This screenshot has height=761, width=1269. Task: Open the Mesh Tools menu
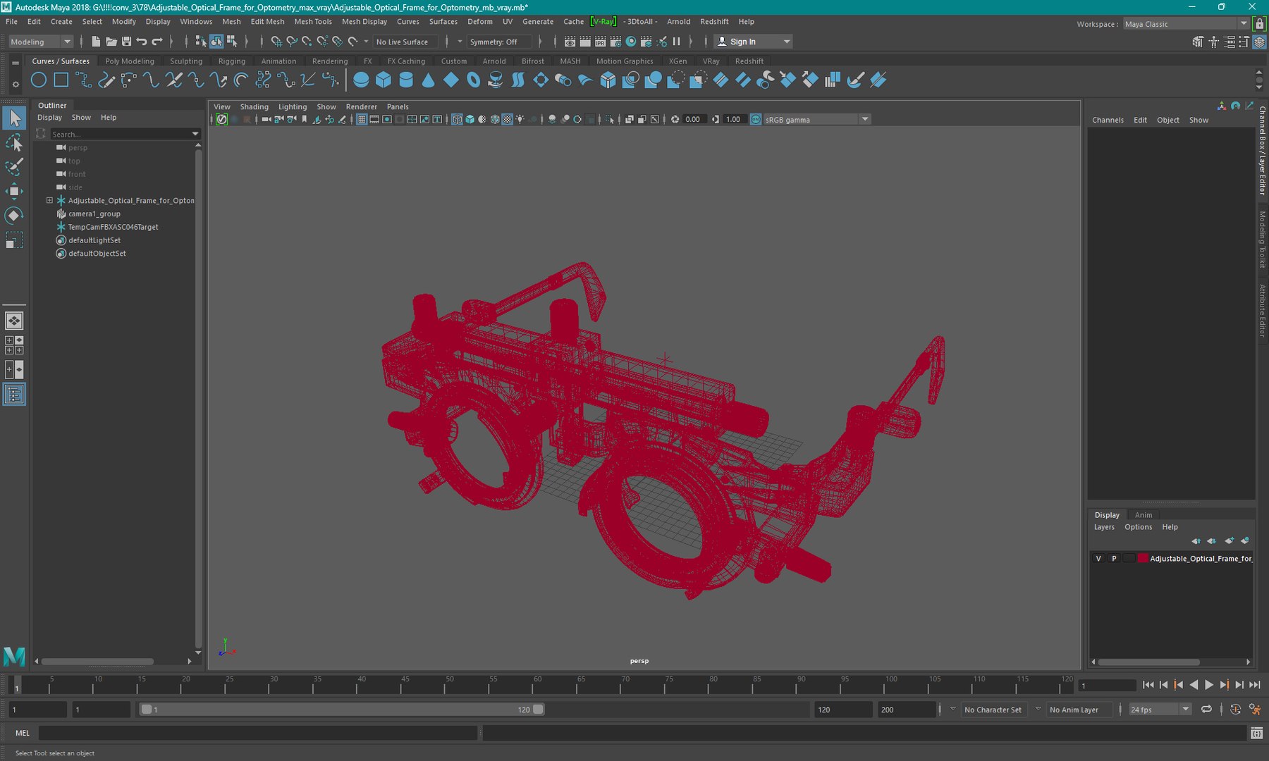(x=312, y=22)
